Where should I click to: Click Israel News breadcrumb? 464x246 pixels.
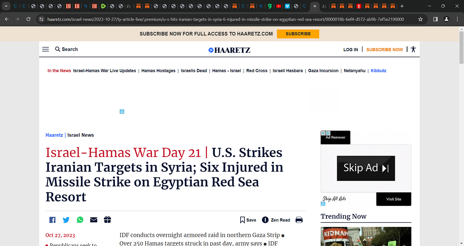[x=81, y=135]
